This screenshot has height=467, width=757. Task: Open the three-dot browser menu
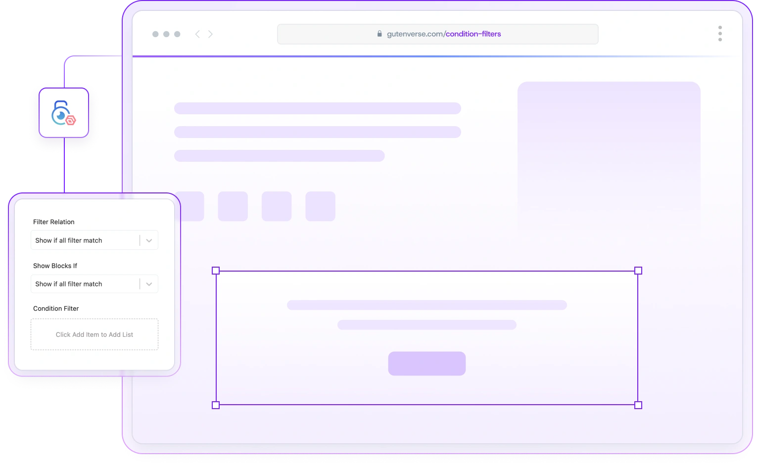tap(720, 34)
